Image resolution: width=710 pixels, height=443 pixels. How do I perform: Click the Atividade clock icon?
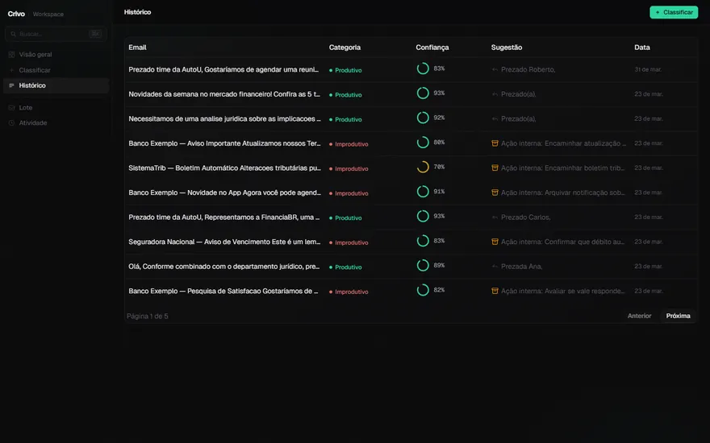tap(12, 123)
